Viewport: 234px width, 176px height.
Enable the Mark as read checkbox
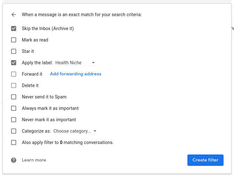click(x=14, y=40)
